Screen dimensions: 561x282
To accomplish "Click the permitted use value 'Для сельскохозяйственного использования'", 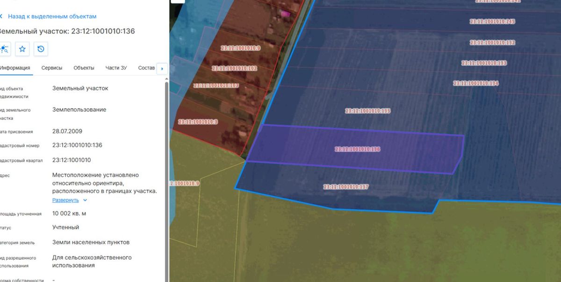I will (x=92, y=261).
